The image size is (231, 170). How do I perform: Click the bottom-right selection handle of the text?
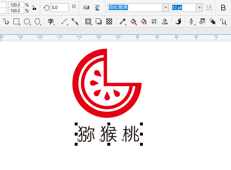tap(141, 144)
